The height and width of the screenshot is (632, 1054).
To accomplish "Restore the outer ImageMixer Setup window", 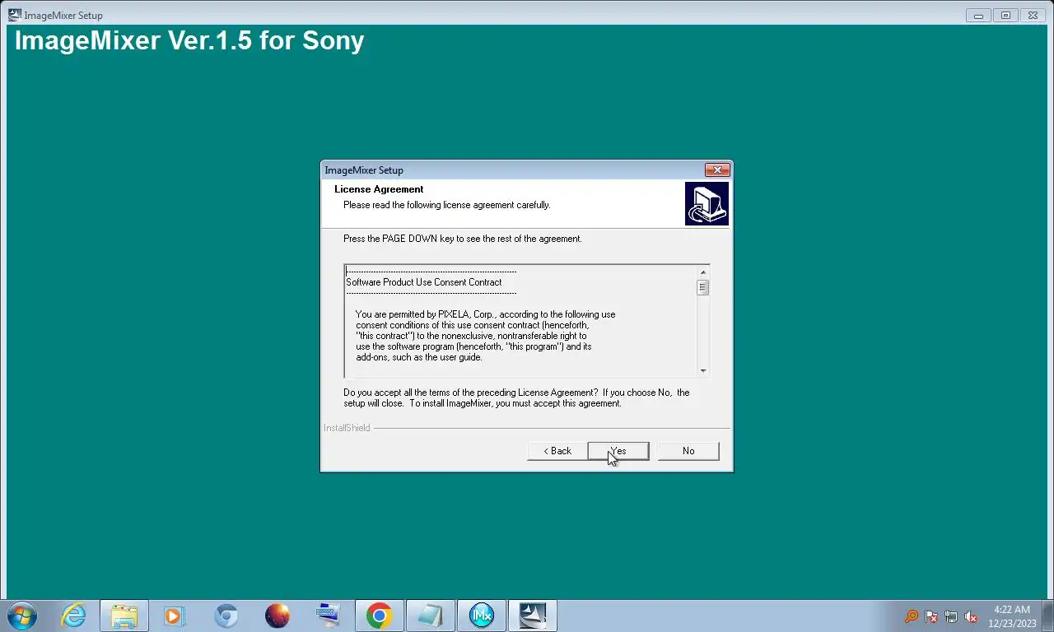I will click(x=1005, y=15).
